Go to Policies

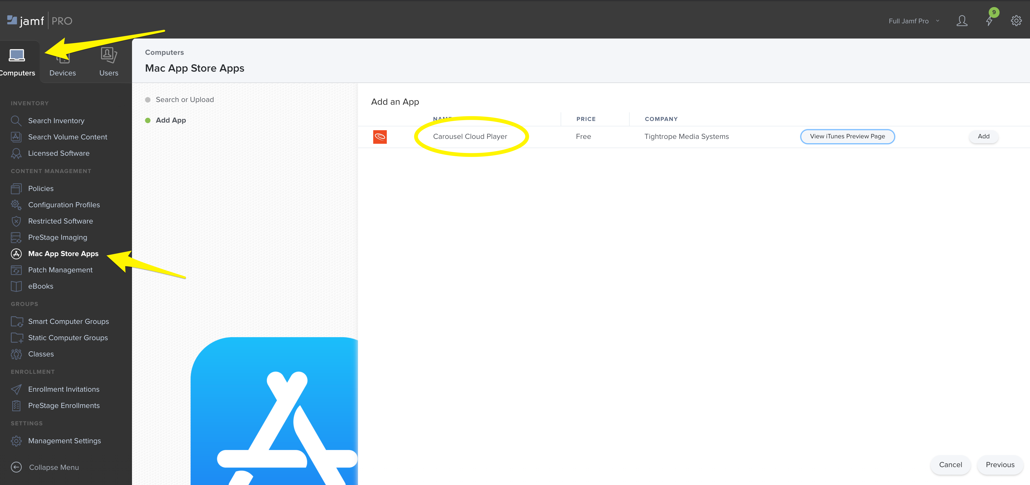pyautogui.click(x=41, y=189)
